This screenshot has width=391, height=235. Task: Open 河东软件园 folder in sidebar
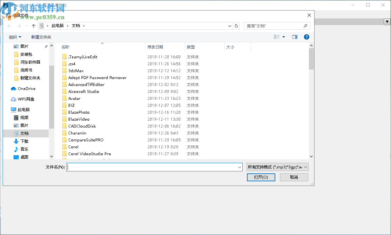point(30,62)
